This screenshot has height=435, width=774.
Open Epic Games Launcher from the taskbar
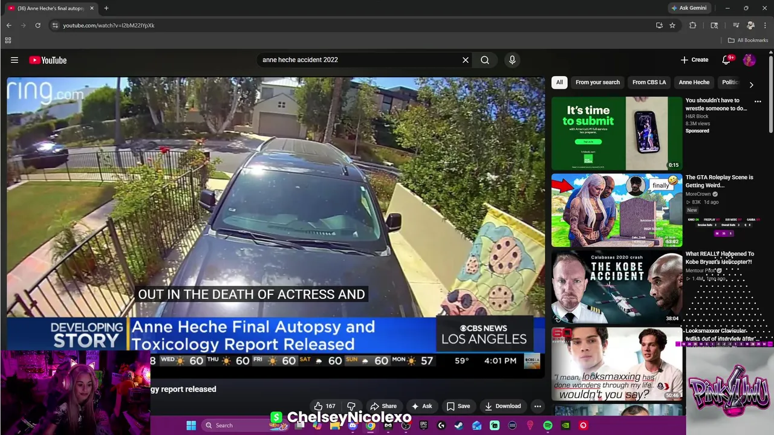pyautogui.click(x=423, y=425)
